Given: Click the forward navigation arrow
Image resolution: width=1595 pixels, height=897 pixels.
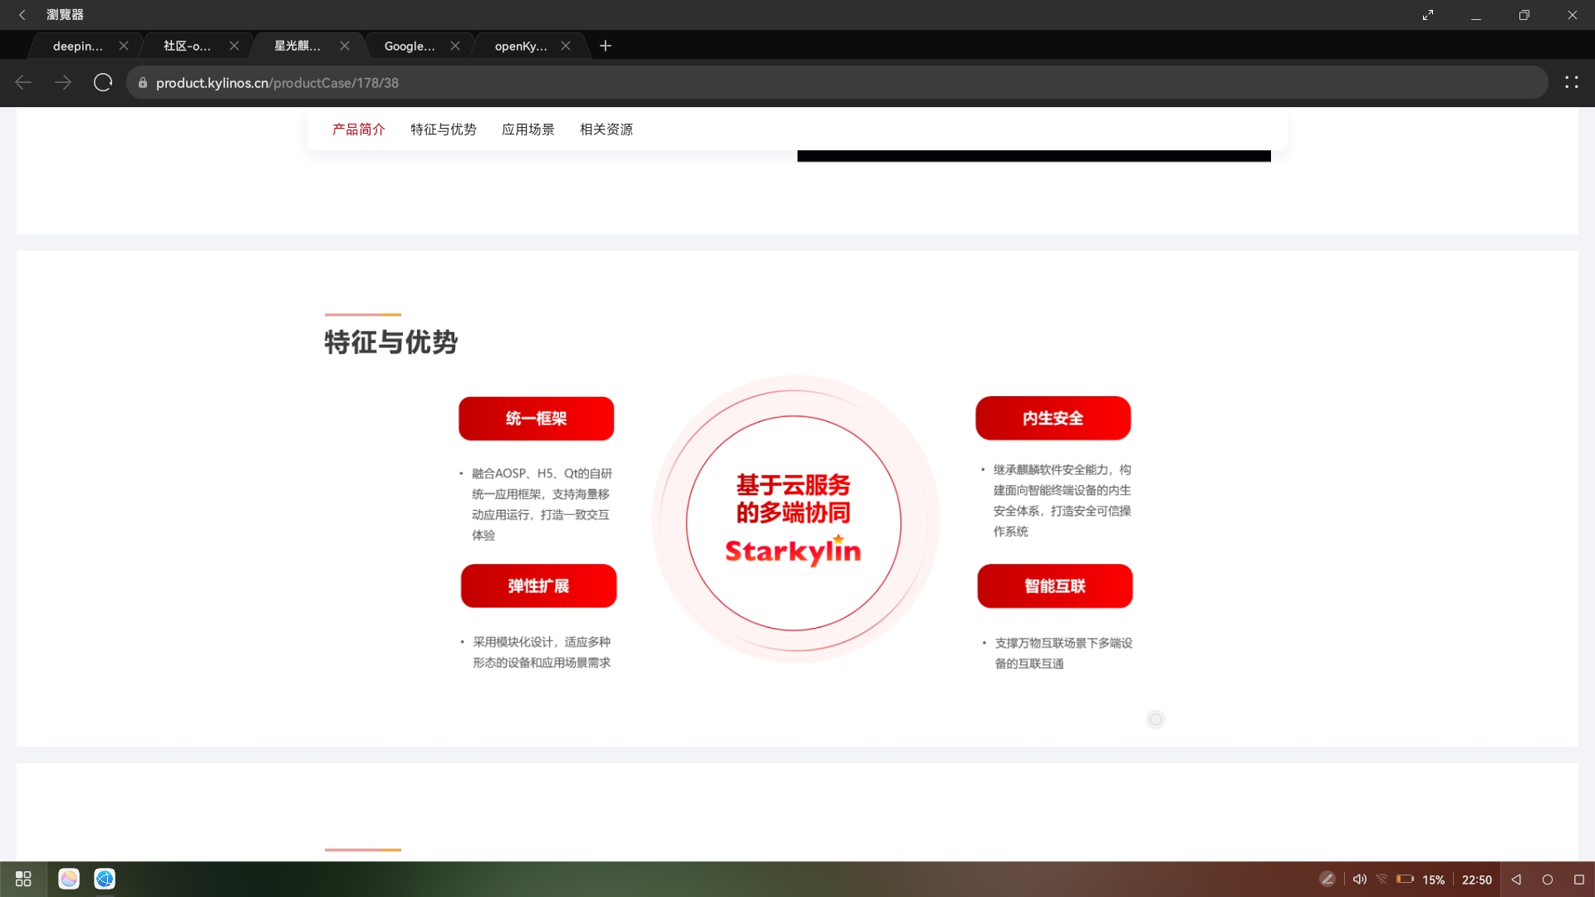Looking at the screenshot, I should (x=63, y=82).
